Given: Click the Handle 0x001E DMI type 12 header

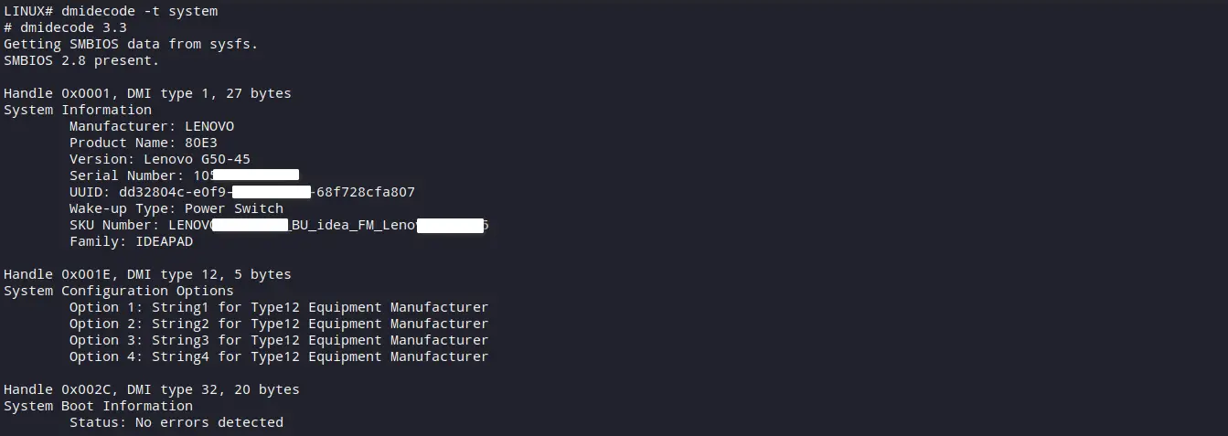Looking at the screenshot, I should (147, 274).
